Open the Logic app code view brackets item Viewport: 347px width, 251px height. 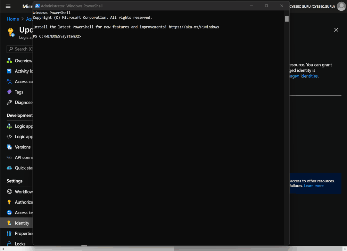[x=19, y=137]
